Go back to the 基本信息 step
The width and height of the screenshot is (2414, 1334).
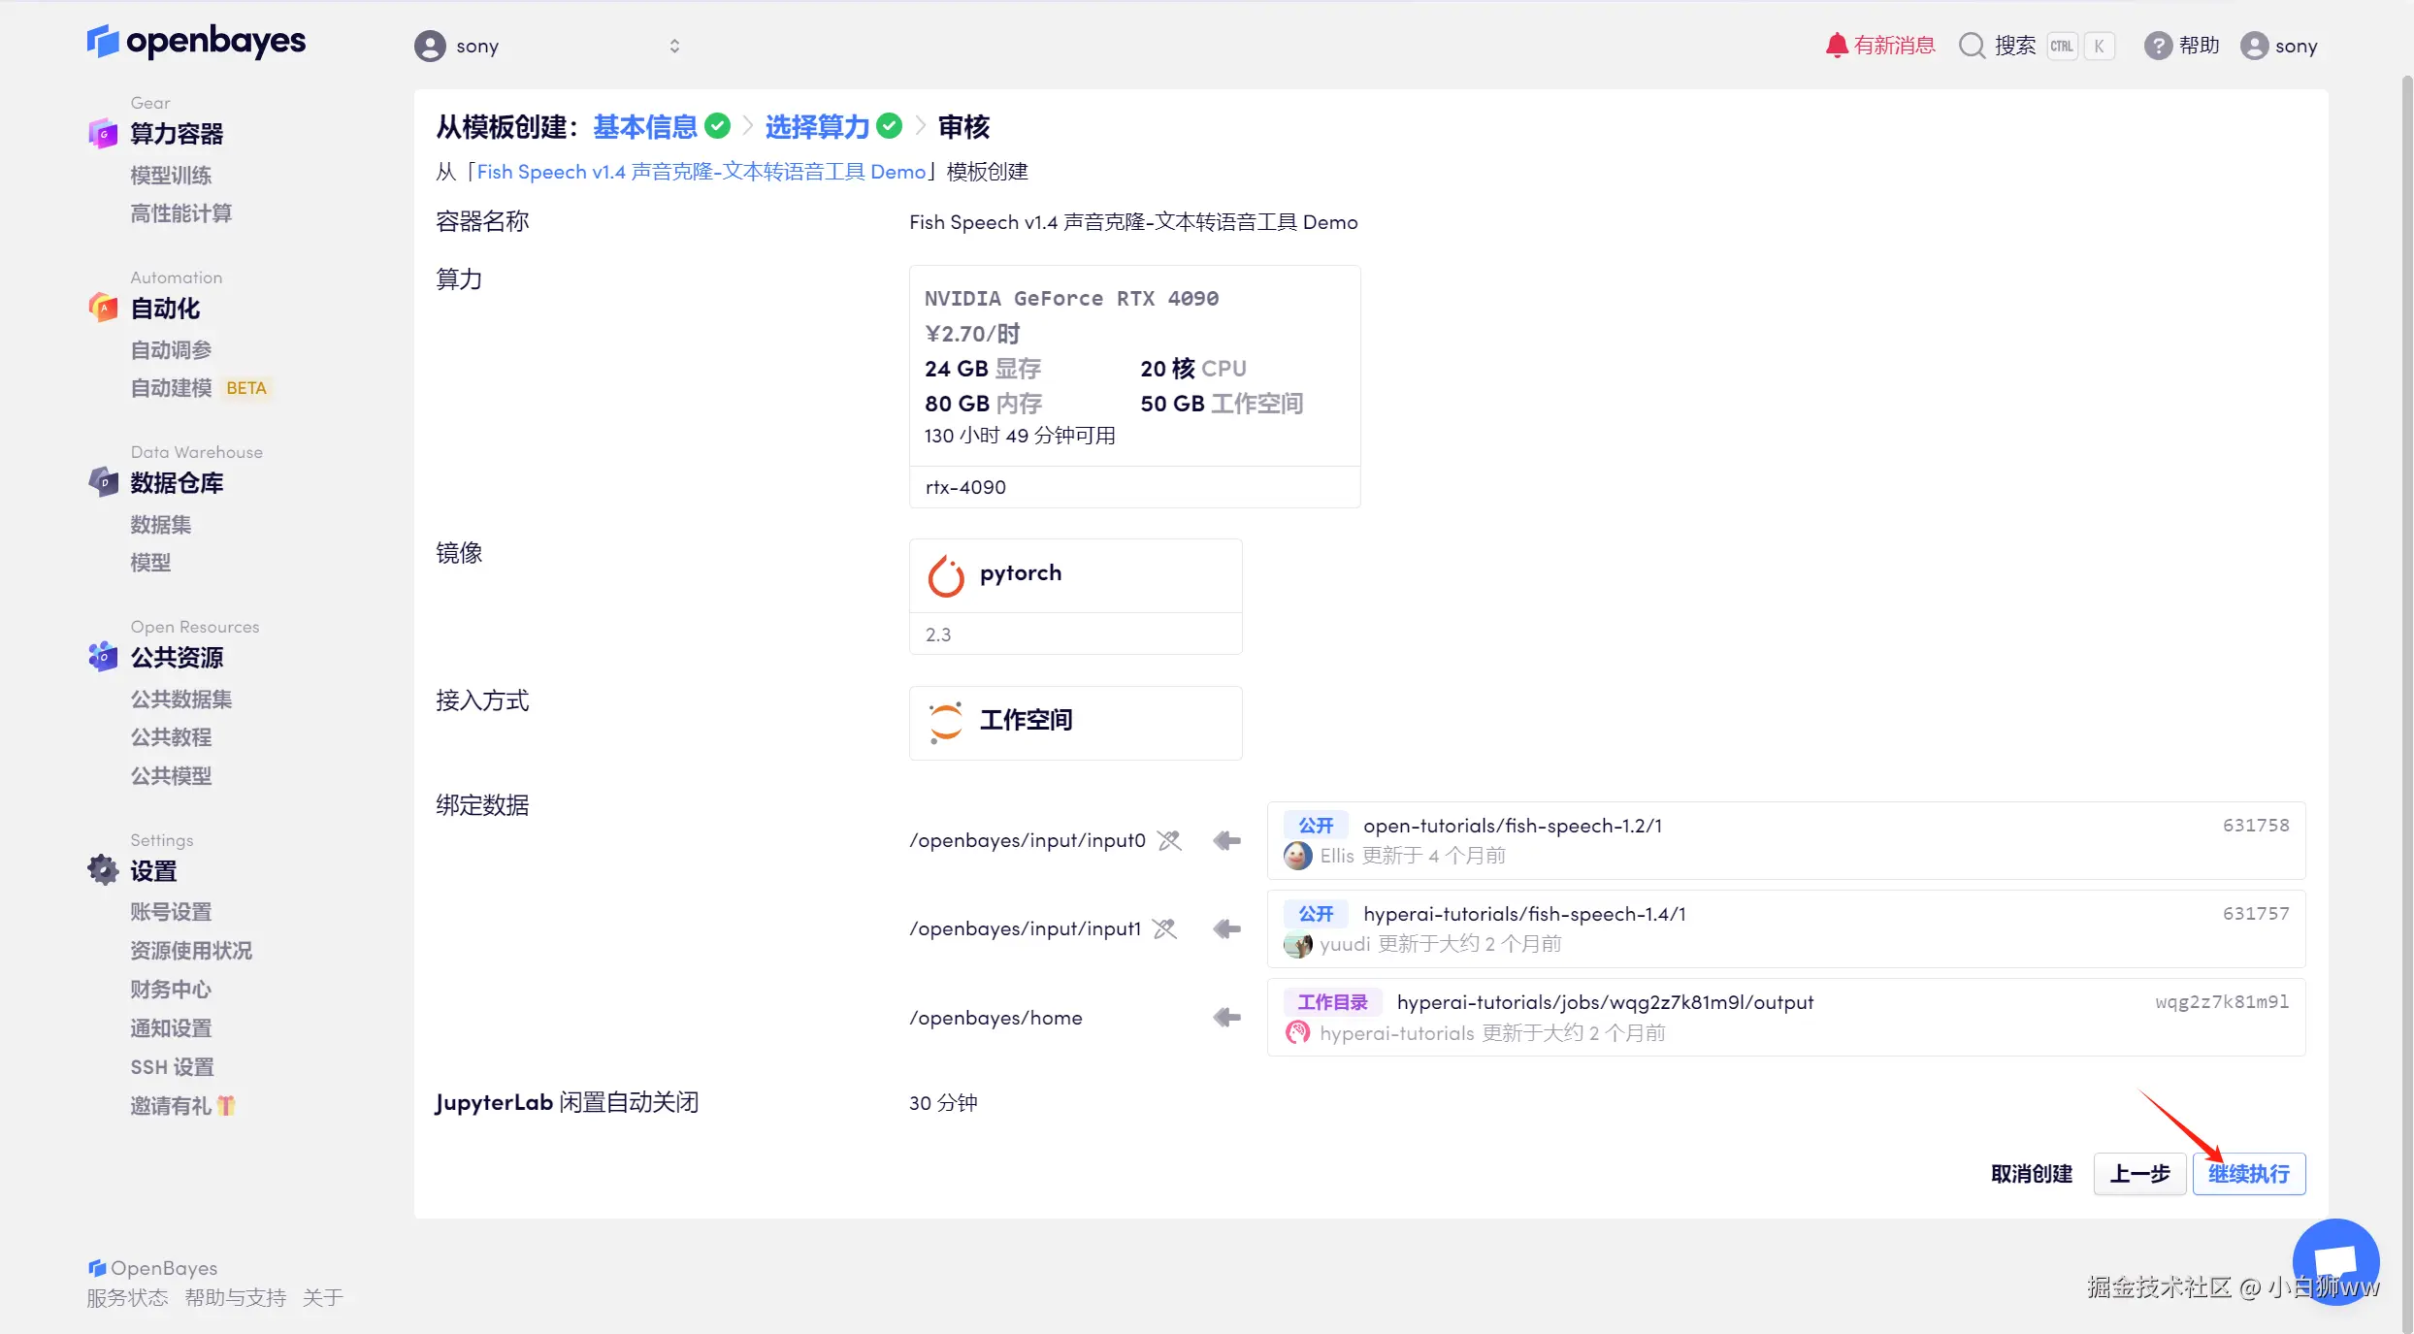(x=645, y=126)
